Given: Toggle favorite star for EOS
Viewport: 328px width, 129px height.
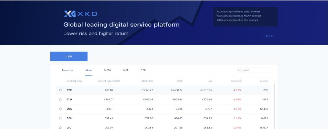Looking at the screenshot, I should pyautogui.click(x=60, y=109).
